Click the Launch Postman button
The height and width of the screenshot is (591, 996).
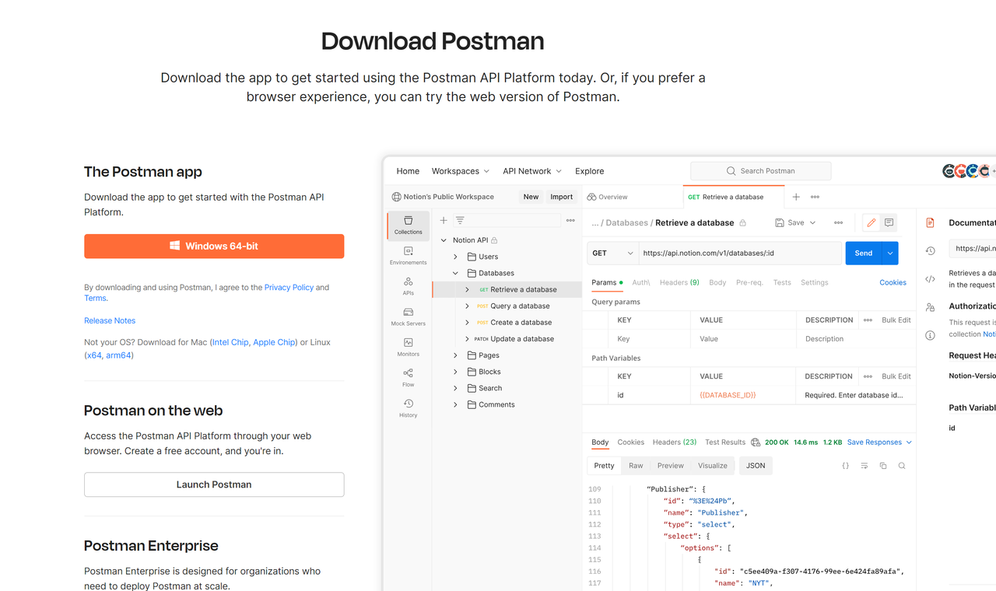click(x=214, y=484)
